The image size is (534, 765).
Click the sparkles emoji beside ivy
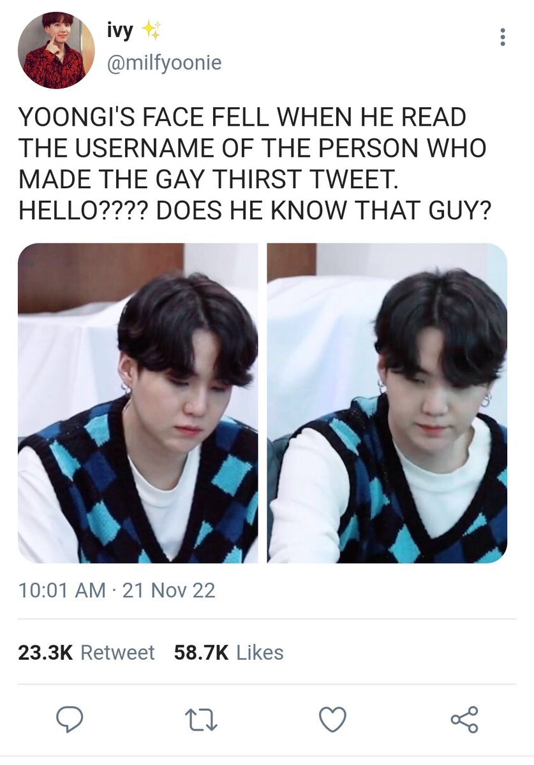click(x=151, y=31)
